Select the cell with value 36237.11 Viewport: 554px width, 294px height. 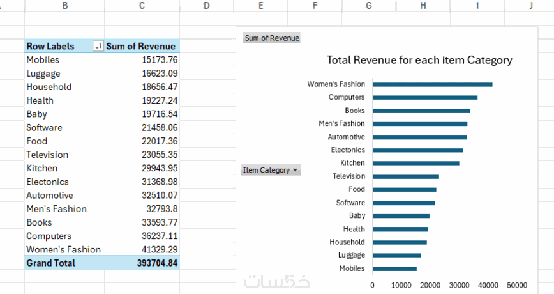(142, 236)
